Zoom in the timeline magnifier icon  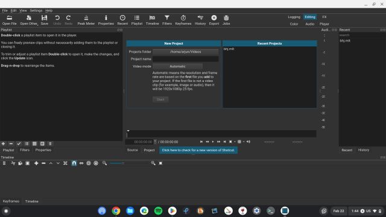[x=153, y=163]
